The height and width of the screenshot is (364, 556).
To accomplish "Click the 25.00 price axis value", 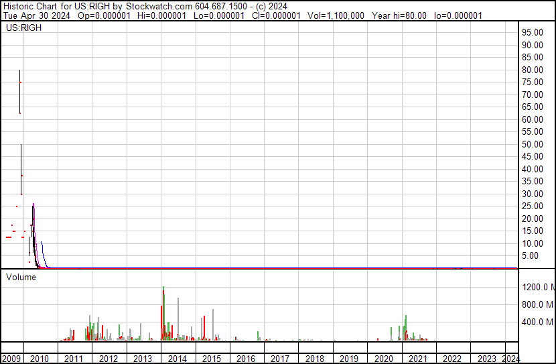I will pyautogui.click(x=533, y=206).
